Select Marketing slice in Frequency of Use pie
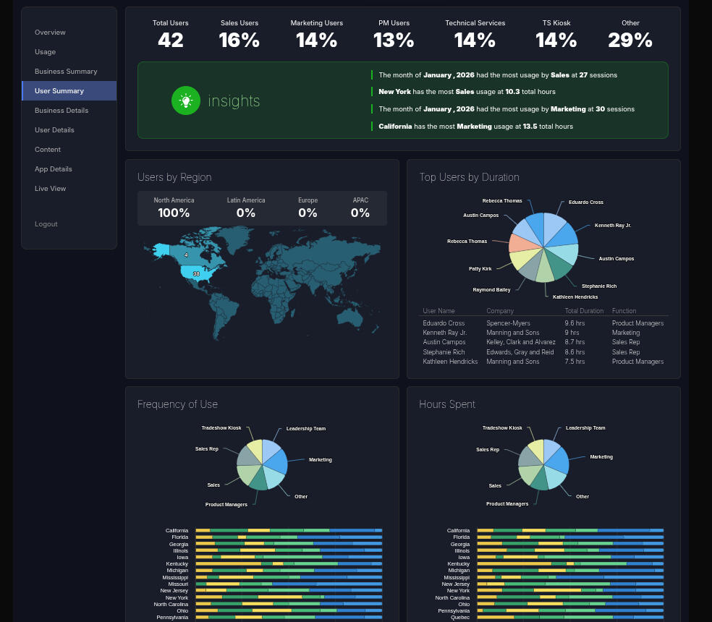 click(276, 462)
